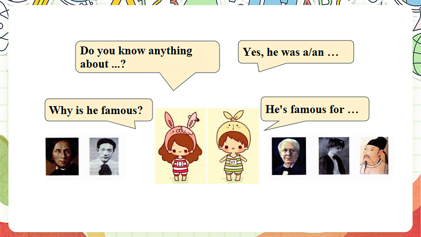The image size is (421, 237).
Task: Click the "Do you know anything about ...?" speech bubble
Action: [147, 57]
